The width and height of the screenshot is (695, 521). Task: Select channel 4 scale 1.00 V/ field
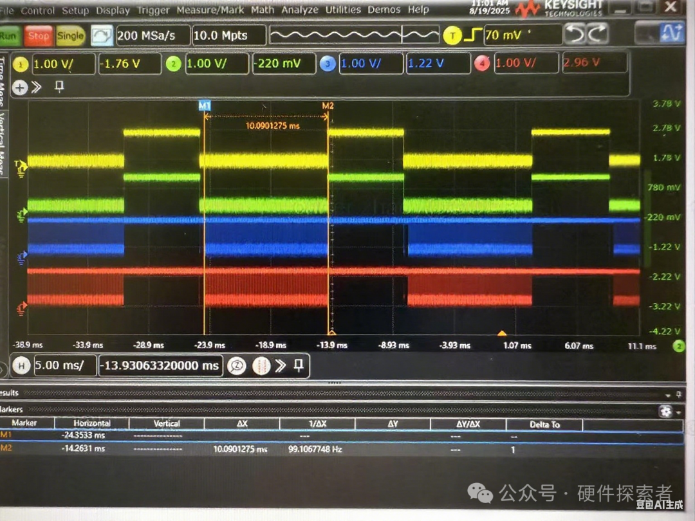point(526,62)
